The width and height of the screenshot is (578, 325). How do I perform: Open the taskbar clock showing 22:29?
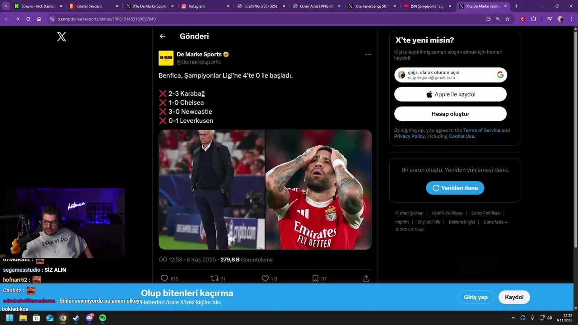click(564, 318)
